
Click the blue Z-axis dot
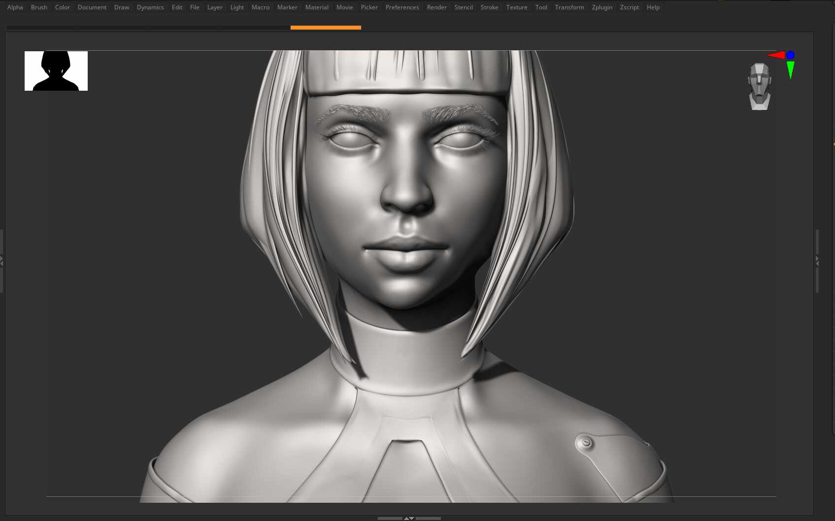[x=790, y=55]
